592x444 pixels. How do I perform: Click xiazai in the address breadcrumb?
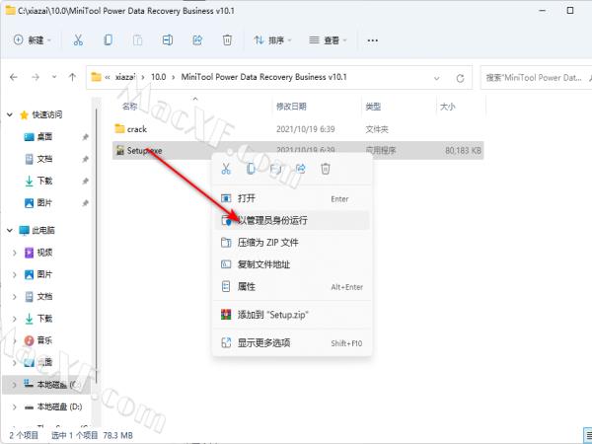pos(124,77)
